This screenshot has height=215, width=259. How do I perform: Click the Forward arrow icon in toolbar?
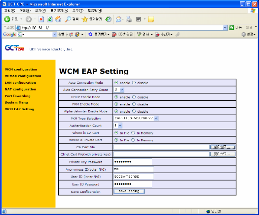29,19
